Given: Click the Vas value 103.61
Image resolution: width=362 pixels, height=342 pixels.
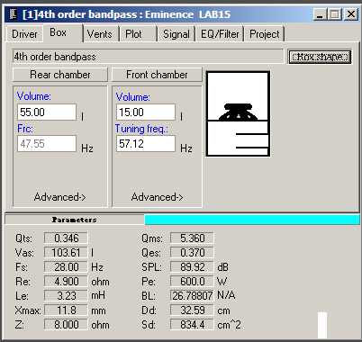Looking at the screenshot, I should pyautogui.click(x=66, y=253).
